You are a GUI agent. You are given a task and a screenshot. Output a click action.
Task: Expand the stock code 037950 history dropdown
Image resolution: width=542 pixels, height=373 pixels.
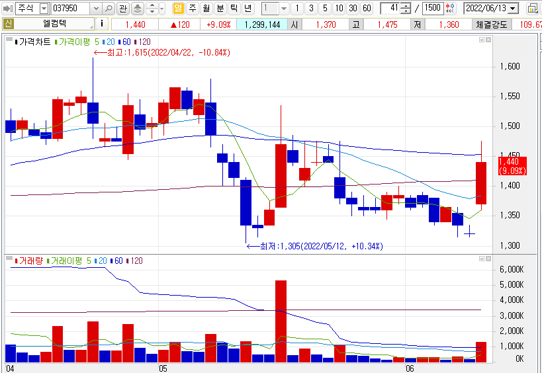(x=96, y=9)
